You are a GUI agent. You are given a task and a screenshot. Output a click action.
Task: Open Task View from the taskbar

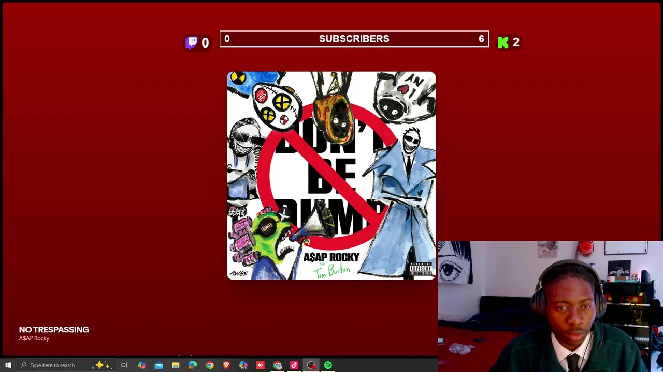click(x=124, y=365)
